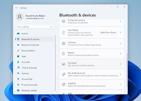Open Windows Update settings

(x=34, y=90)
